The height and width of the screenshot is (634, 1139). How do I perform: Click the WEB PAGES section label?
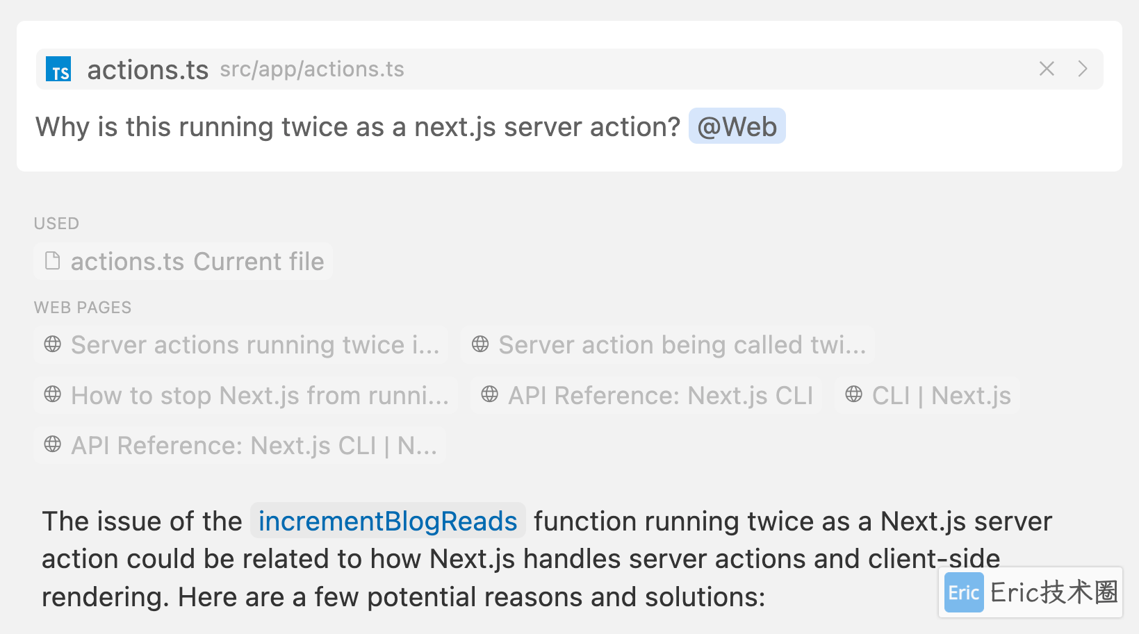[x=83, y=308]
